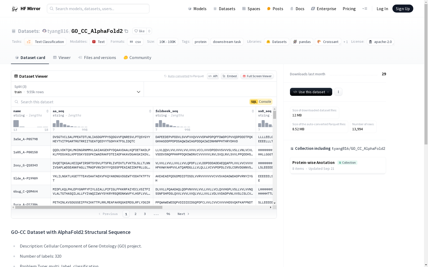Image resolution: width=428 pixels, height=267 pixels.
Task: Click the name column length histogram
Action: 31,123
